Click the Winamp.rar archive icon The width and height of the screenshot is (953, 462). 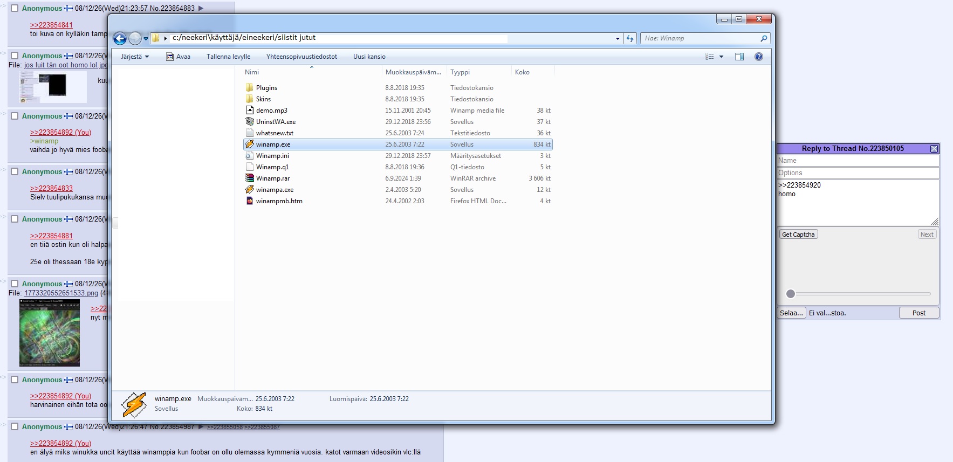coord(249,178)
